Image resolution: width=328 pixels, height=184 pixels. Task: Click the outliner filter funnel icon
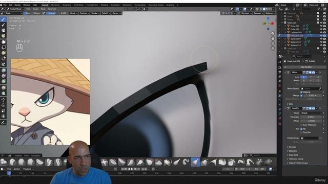pyautogui.click(x=319, y=9)
